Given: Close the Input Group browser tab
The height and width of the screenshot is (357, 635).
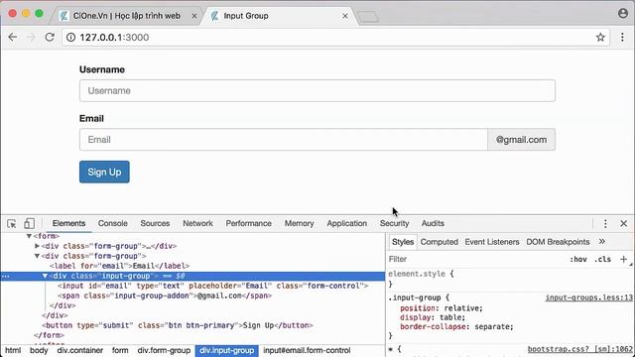Looking at the screenshot, I should 345,16.
